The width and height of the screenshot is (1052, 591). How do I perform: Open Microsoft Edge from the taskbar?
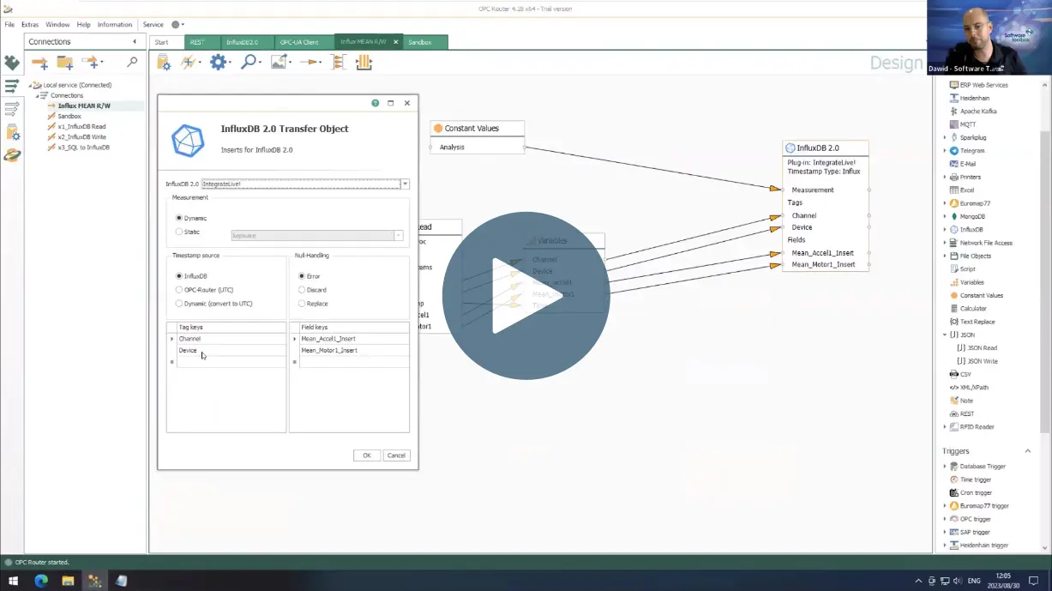tap(40, 581)
